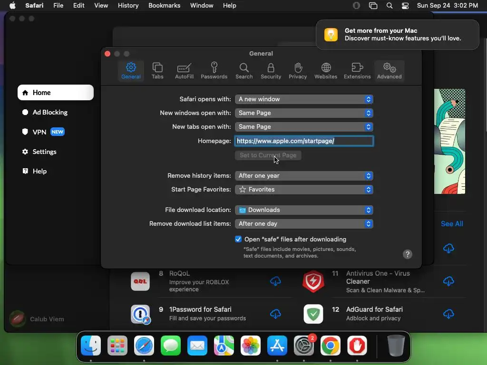Open Control Center in the menu bar
Screen dimensions: 487x365
(x=405, y=6)
